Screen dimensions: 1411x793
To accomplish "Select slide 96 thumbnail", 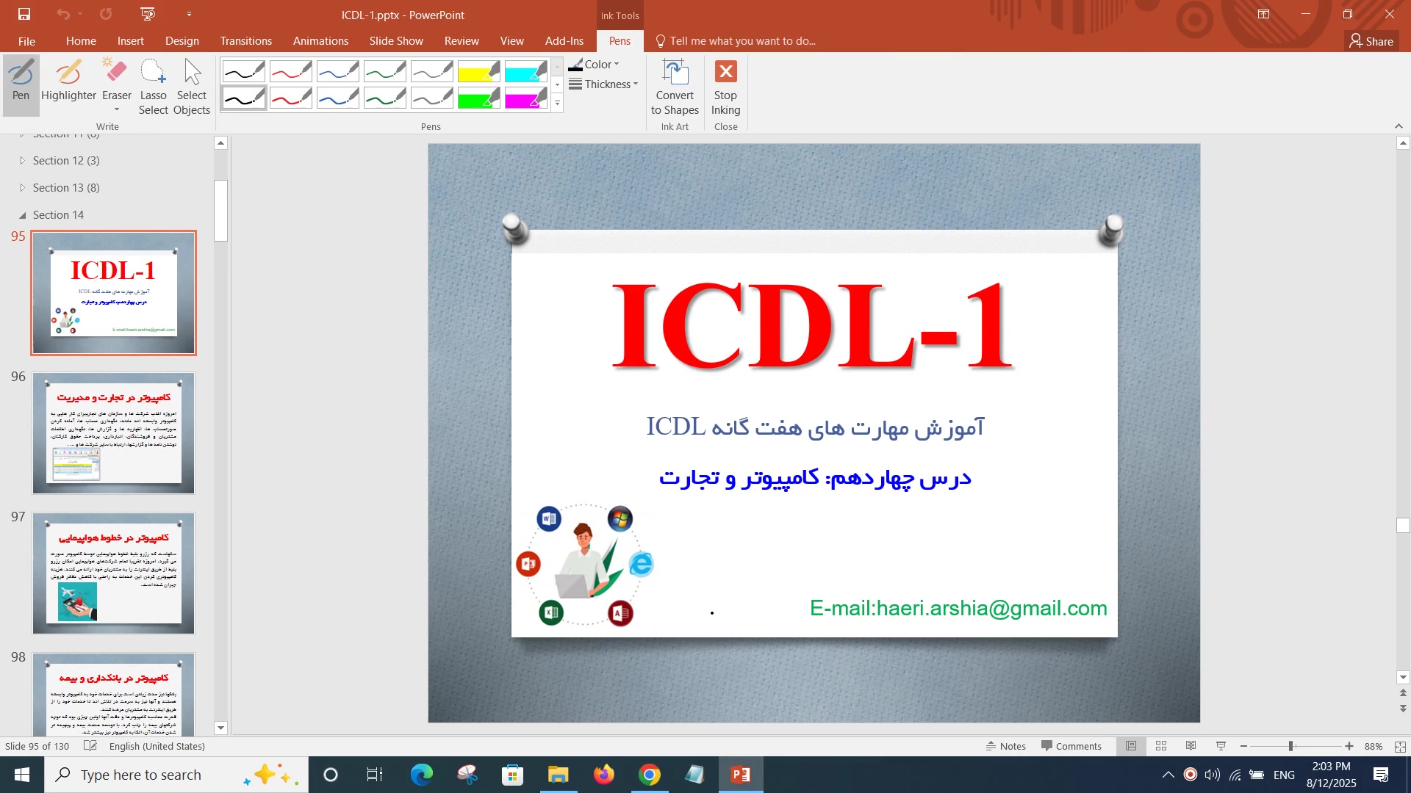I will [x=113, y=433].
